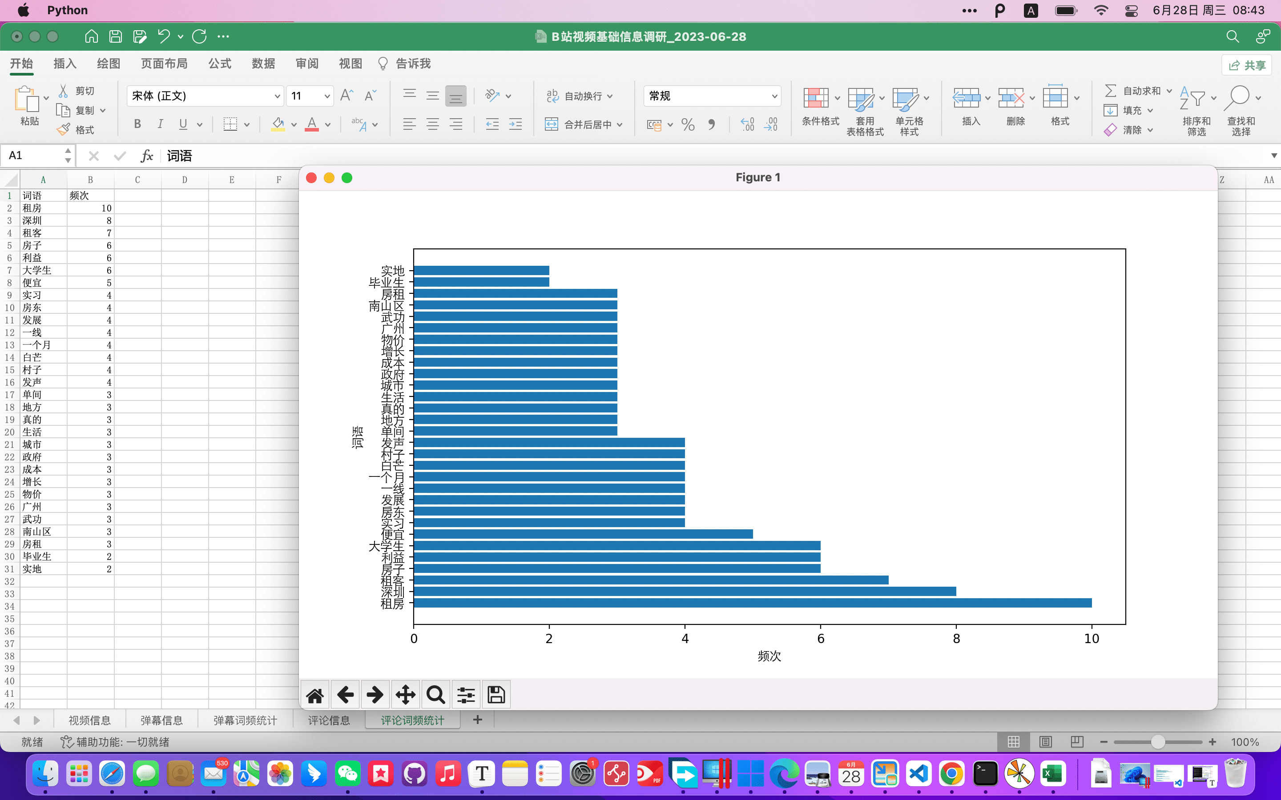1281x800 pixels.
Task: Click the Undo arrow icon
Action: [164, 36]
